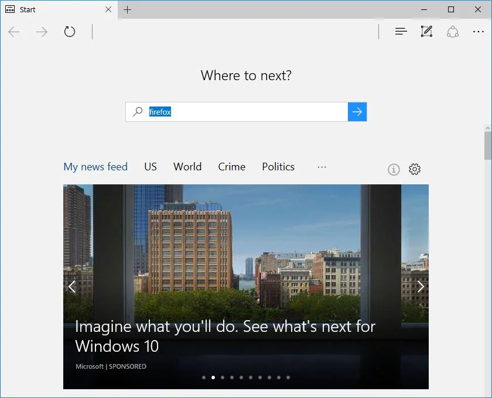Select the My news feed tab
Image resolution: width=492 pixels, height=398 pixels.
pyautogui.click(x=95, y=167)
